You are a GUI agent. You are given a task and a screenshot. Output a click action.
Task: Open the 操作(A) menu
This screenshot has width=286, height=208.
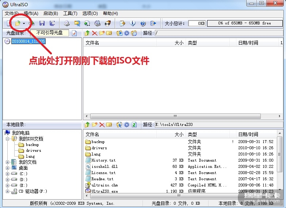pyautogui.click(x=31, y=14)
